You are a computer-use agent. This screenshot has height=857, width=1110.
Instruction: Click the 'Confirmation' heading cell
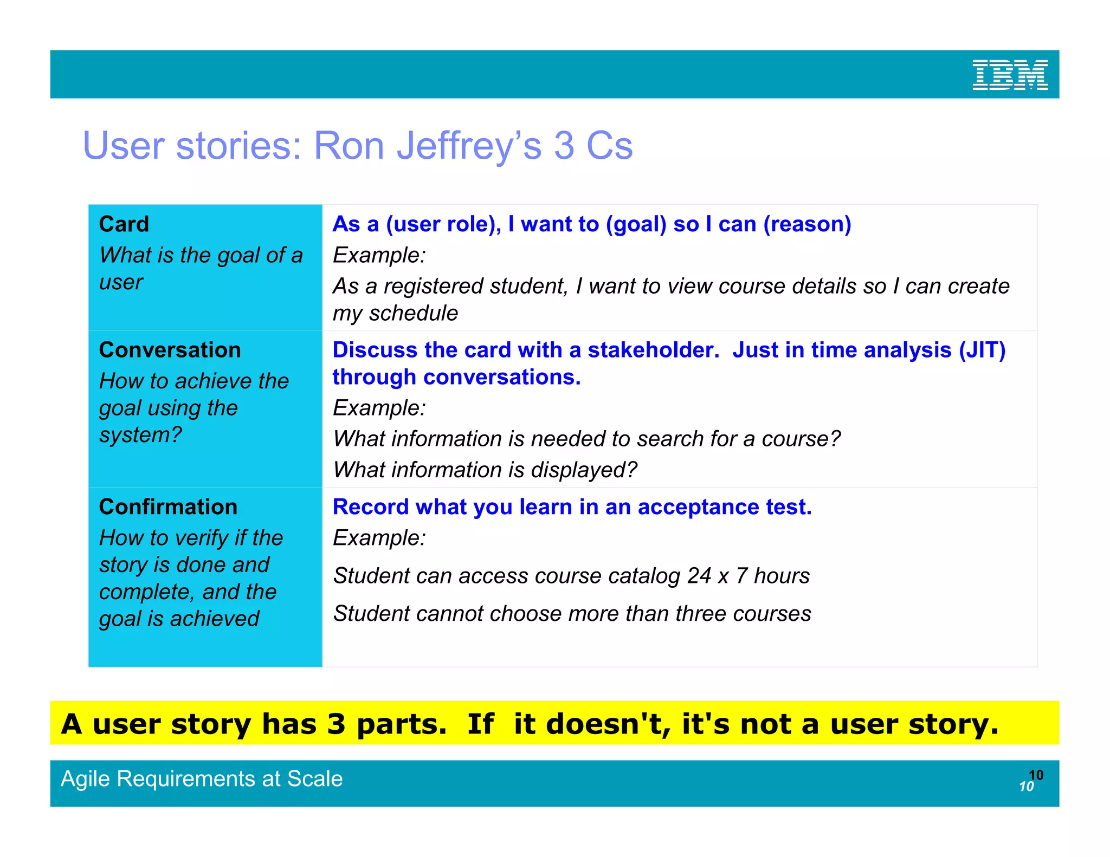coord(169,507)
